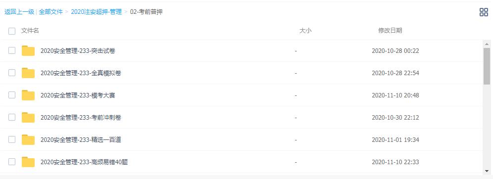
Task: Select checkbox of 2020安全管理-233-模考大赛
Action: [x=12, y=95]
